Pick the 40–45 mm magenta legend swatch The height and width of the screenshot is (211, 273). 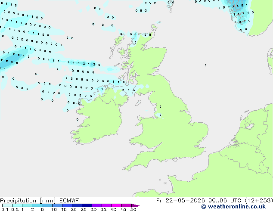[117, 205]
